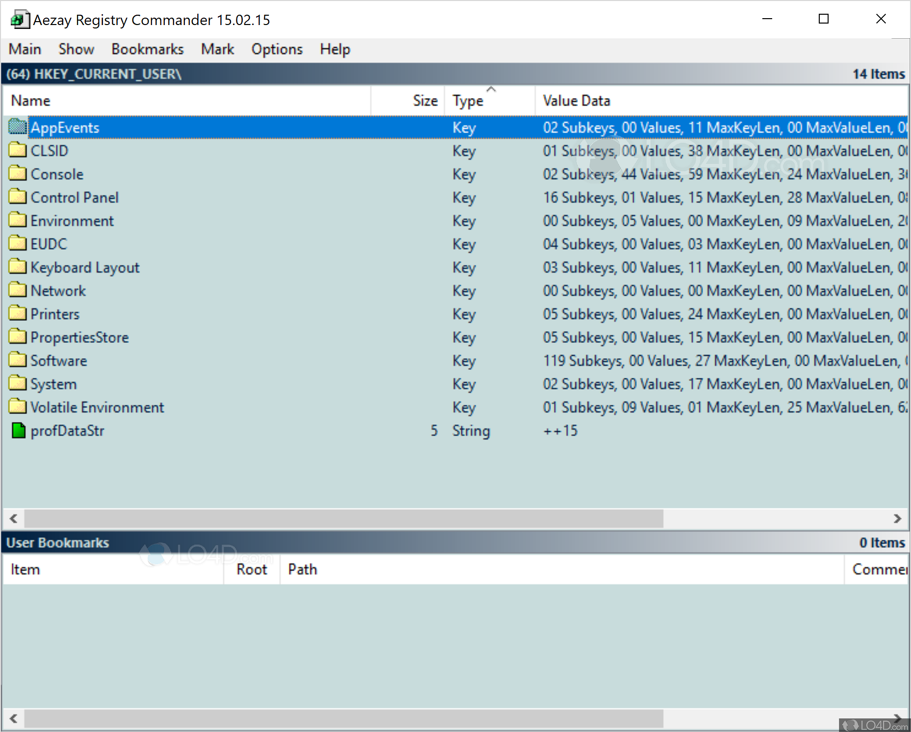This screenshot has width=911, height=732.
Task: Open the Main menu
Action: tap(25, 49)
